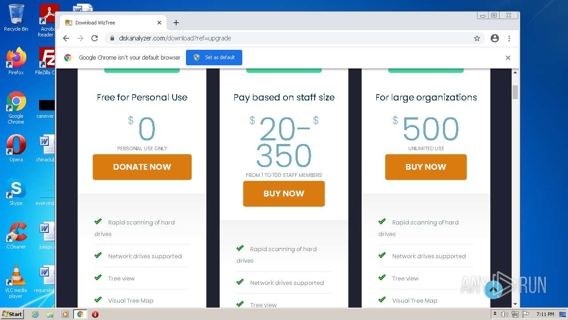Click the Set as default button
This screenshot has height=320, width=568.
click(214, 57)
